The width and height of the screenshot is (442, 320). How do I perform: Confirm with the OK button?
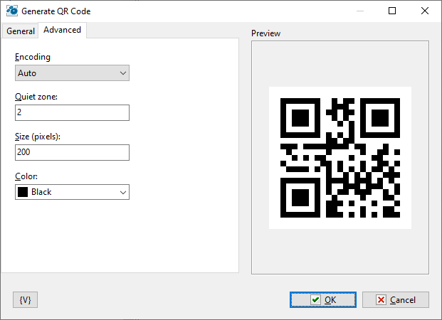click(323, 299)
